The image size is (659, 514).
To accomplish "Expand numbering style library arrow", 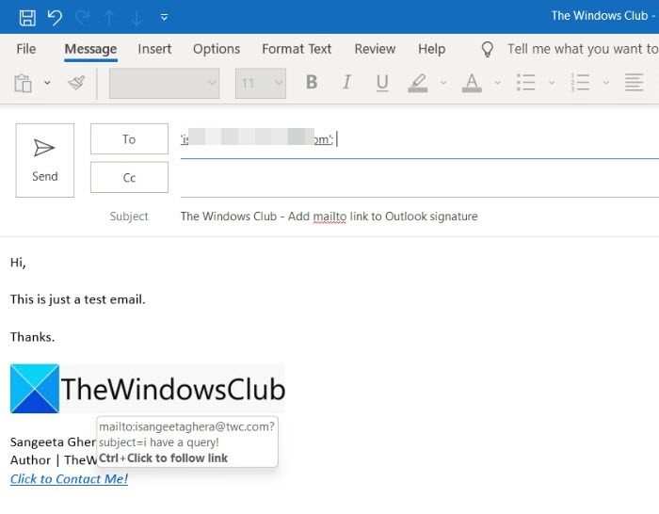I will pyautogui.click(x=605, y=83).
